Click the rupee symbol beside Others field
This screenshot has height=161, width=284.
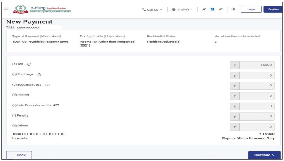235,127
